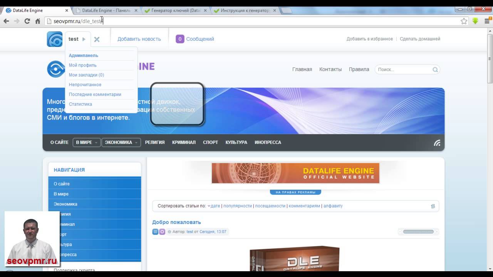493x277 pixels.
Task: Click the article rating bar
Action: (x=418, y=232)
